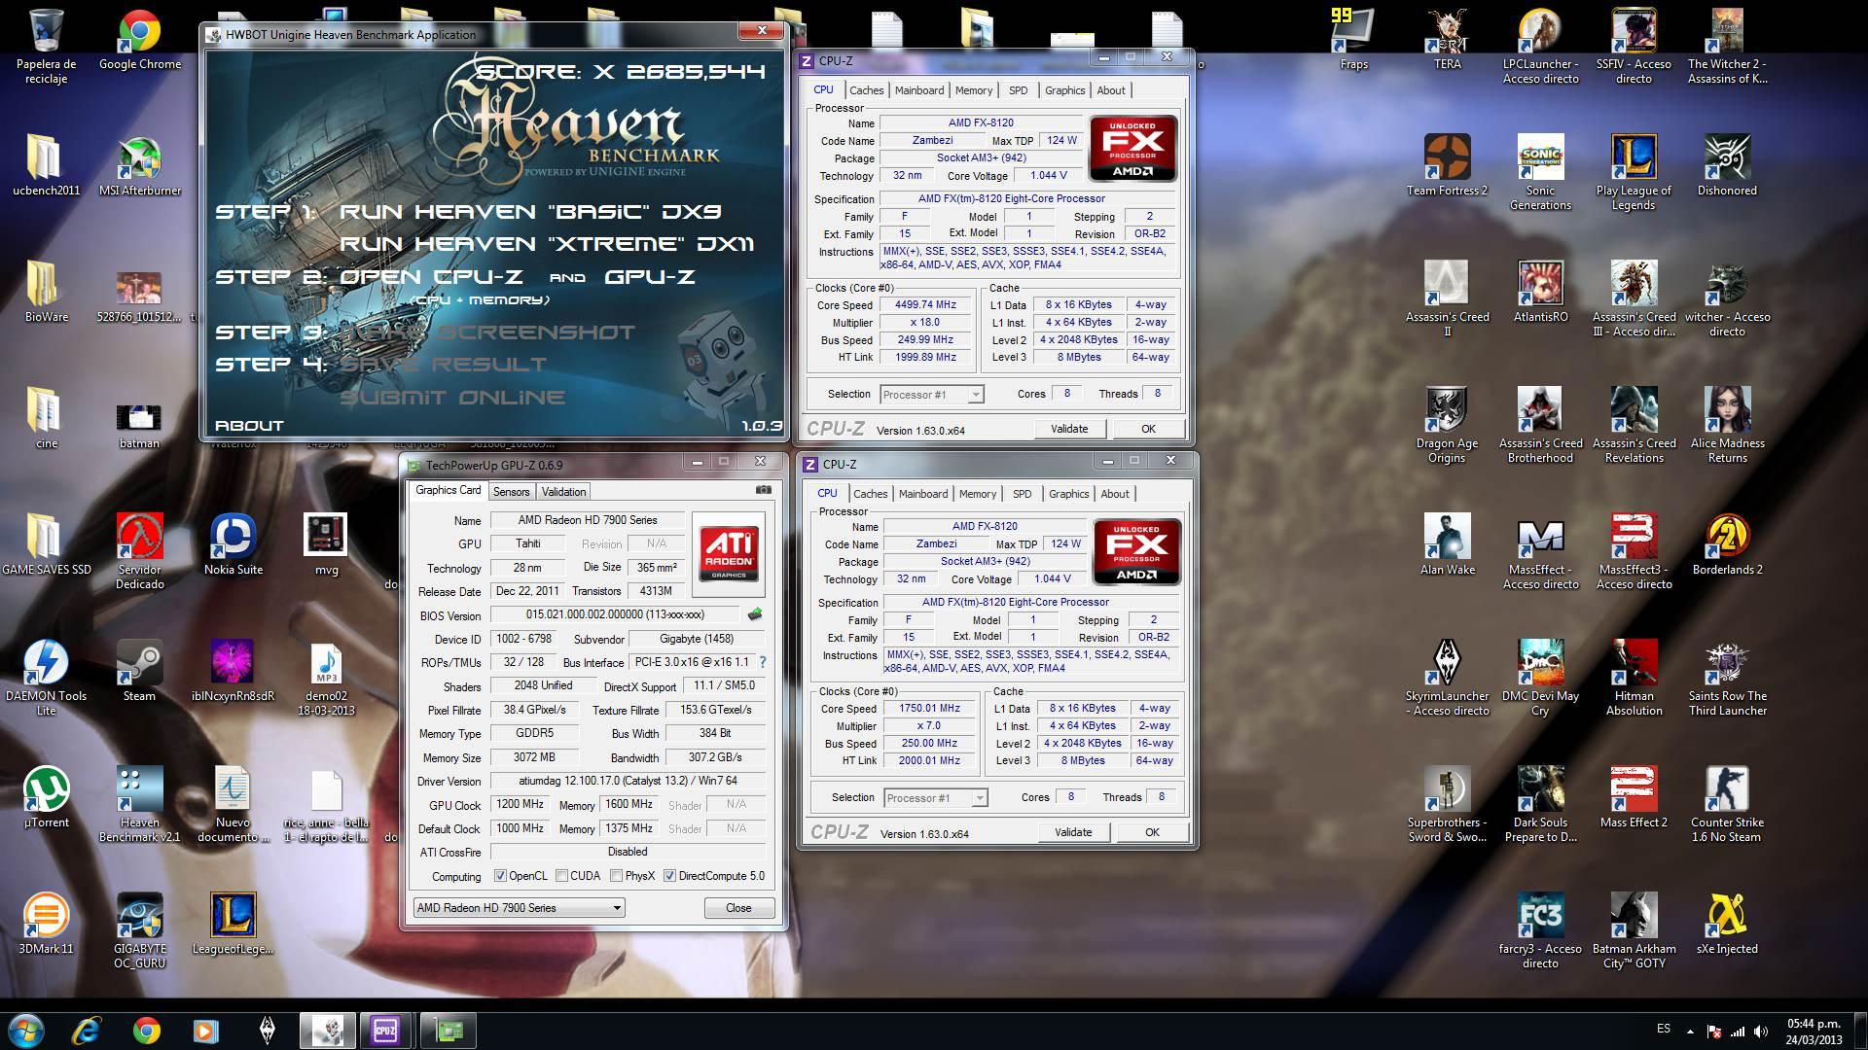Click Run Heaven "Xtreme" DX11
This screenshot has height=1050, width=1868.
coord(546,244)
